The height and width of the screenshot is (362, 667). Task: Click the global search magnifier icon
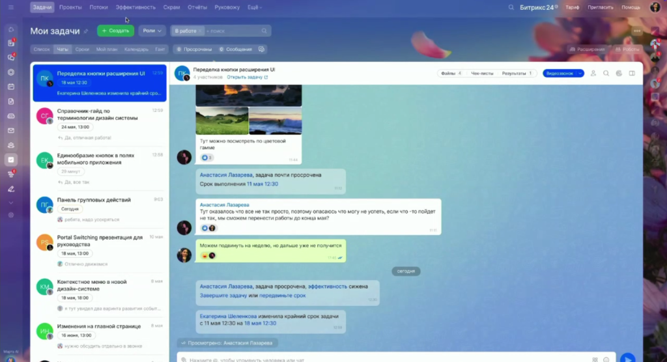(511, 7)
